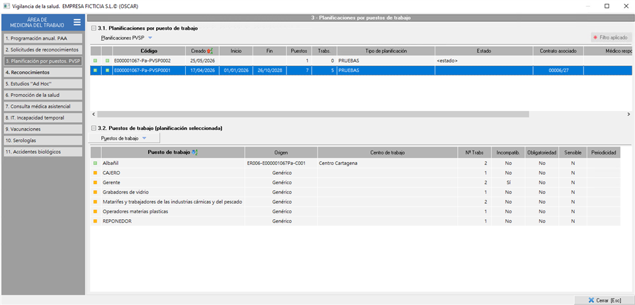The image size is (635, 305).
Task: Click origin cell ER006-E000001067Pa-C001
Action: tap(282, 163)
